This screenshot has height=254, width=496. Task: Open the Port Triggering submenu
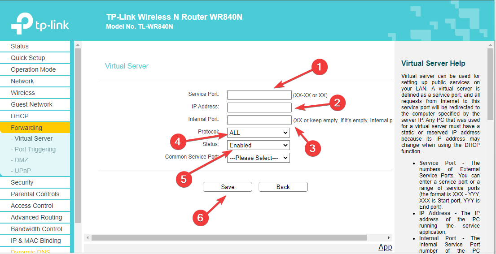tap(33, 149)
